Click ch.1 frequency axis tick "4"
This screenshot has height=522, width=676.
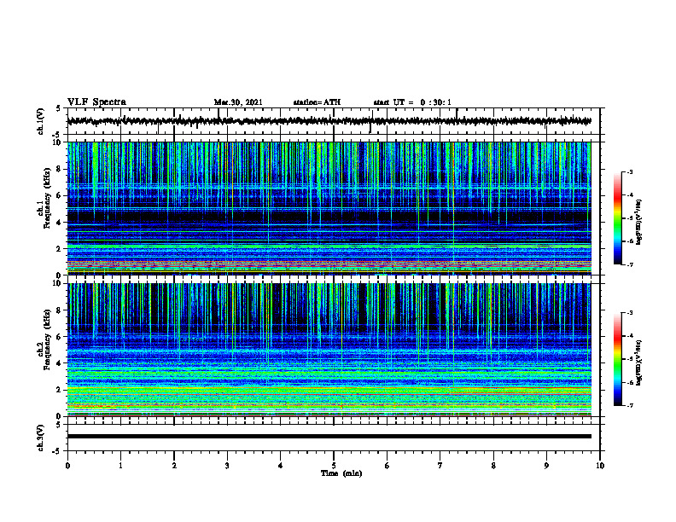tap(60, 223)
